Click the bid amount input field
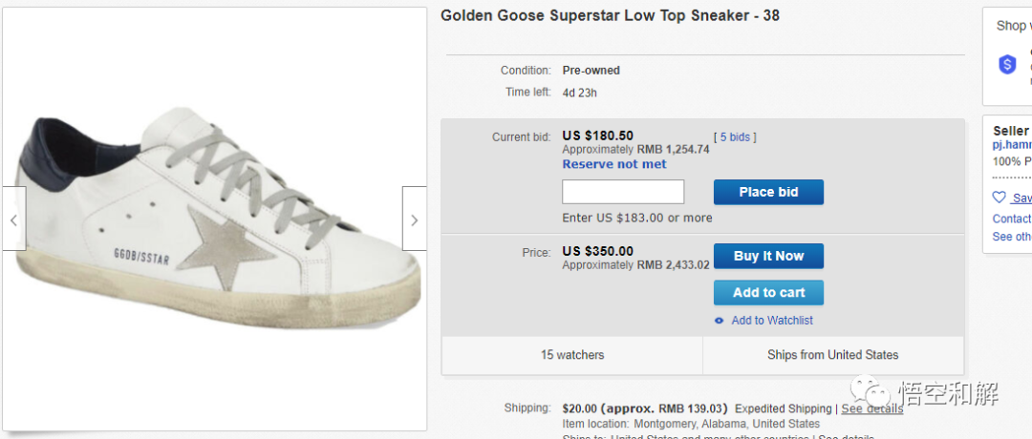Image resolution: width=1032 pixels, height=439 pixels. point(623,192)
